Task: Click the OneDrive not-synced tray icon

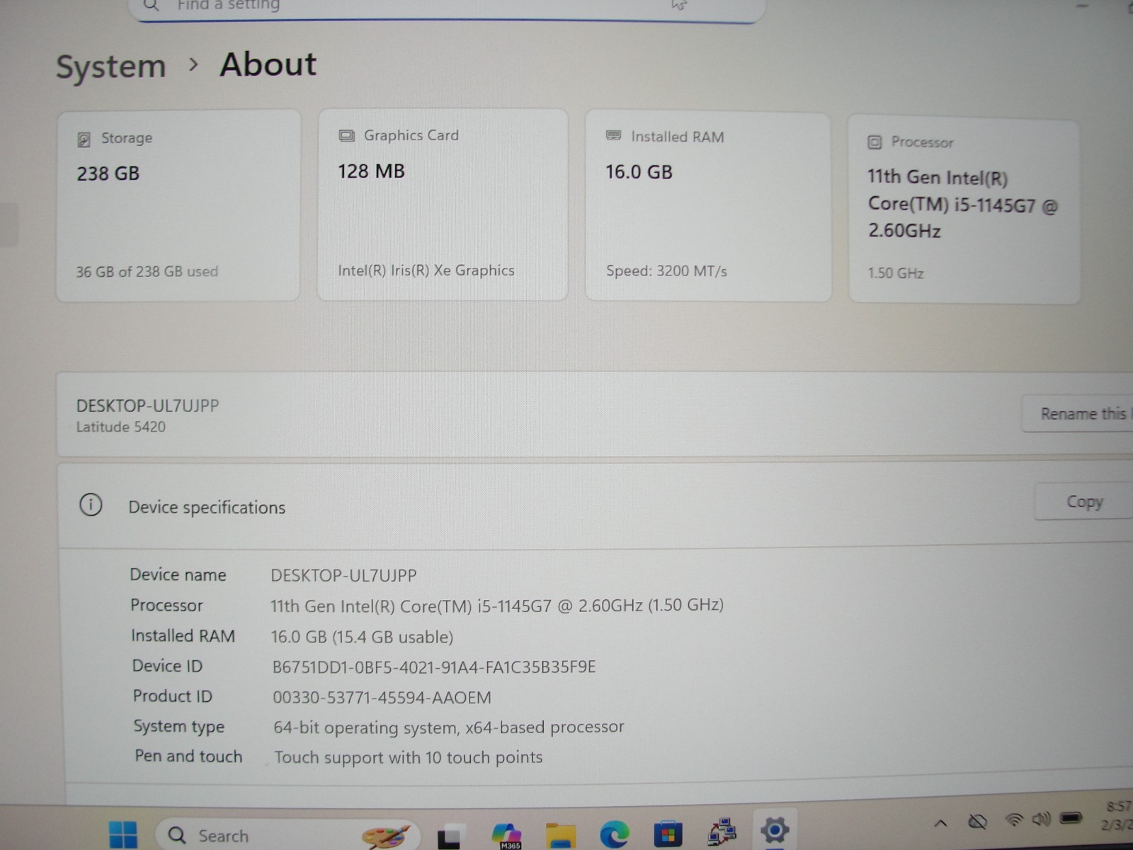Action: [x=978, y=822]
